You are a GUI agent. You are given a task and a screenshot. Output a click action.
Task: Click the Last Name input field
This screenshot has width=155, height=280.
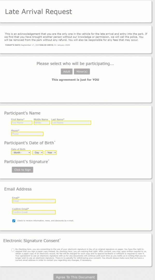point(71,123)
